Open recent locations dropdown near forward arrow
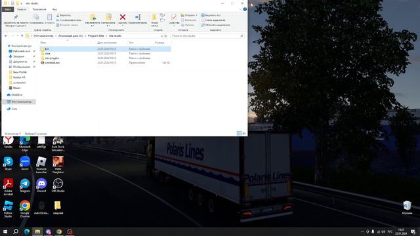This screenshot has width=420, height=236. [x=18, y=36]
